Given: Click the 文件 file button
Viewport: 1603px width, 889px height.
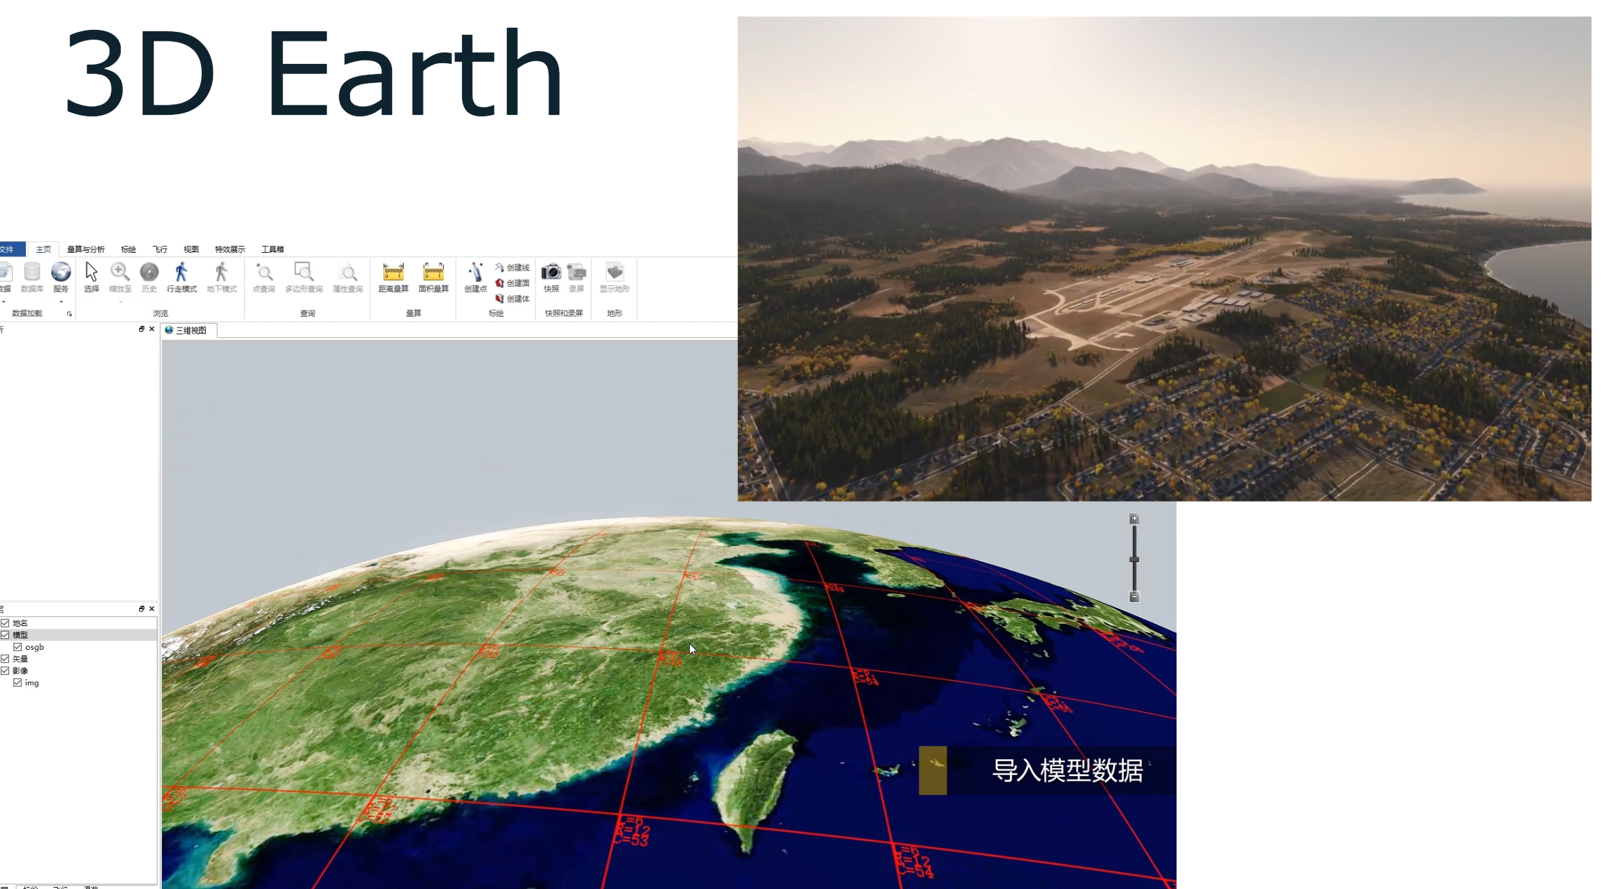Looking at the screenshot, I should (8, 249).
